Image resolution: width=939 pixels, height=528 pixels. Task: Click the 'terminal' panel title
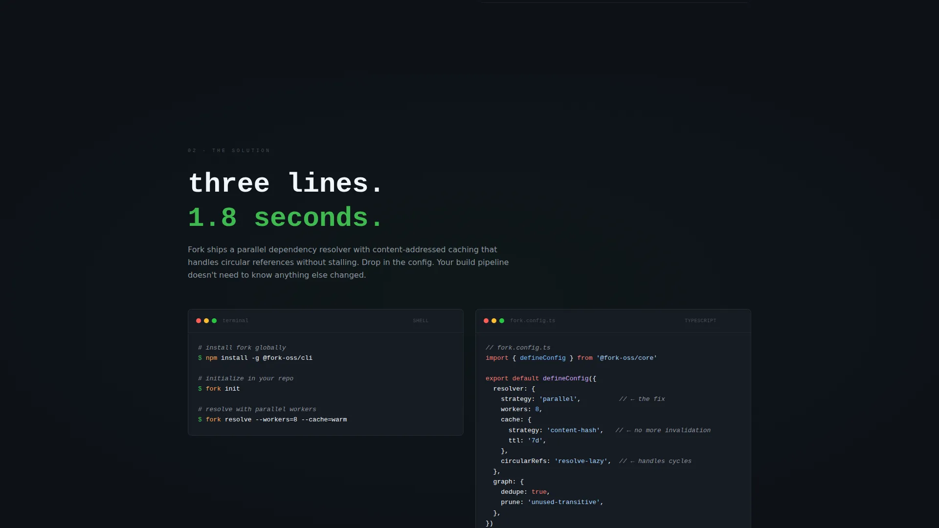click(x=235, y=321)
